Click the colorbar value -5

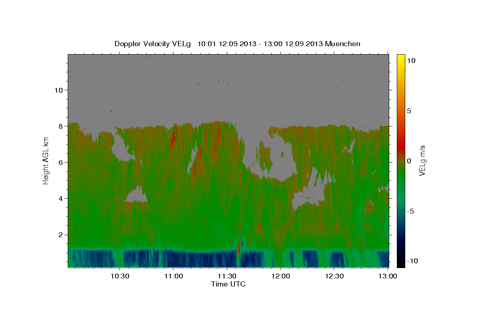click(x=410, y=211)
